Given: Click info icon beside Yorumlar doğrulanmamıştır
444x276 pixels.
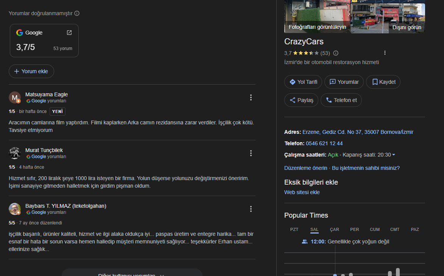Looking at the screenshot, I should pyautogui.click(x=77, y=13).
